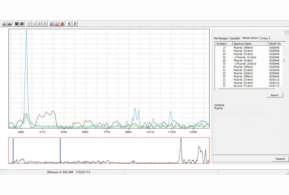The image size is (289, 195).
Task: Switch to the File Manager tab
Action: tap(220, 38)
